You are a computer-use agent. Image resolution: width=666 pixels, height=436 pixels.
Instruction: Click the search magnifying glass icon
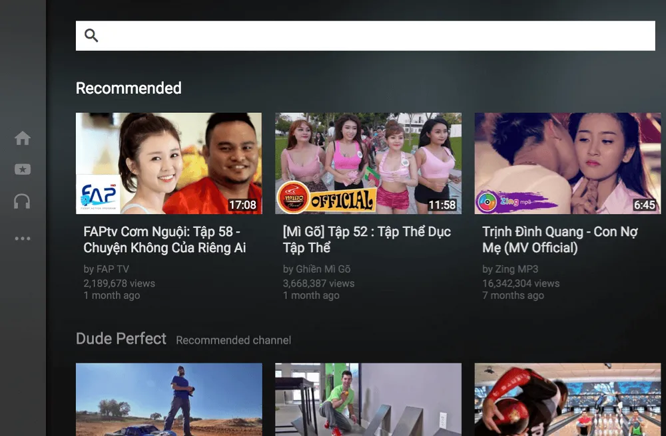click(x=91, y=35)
